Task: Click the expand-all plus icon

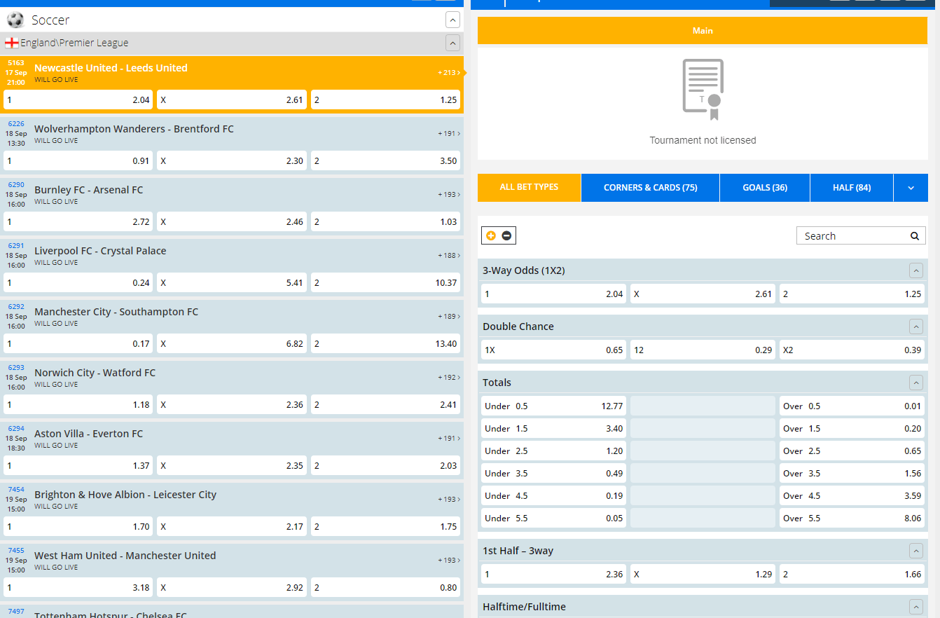Action: [491, 236]
